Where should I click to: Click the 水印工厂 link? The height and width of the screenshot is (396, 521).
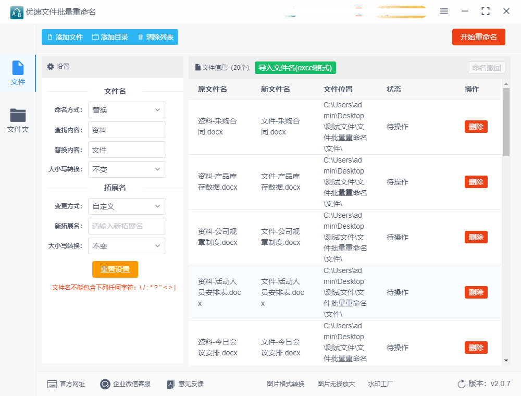pos(380,384)
